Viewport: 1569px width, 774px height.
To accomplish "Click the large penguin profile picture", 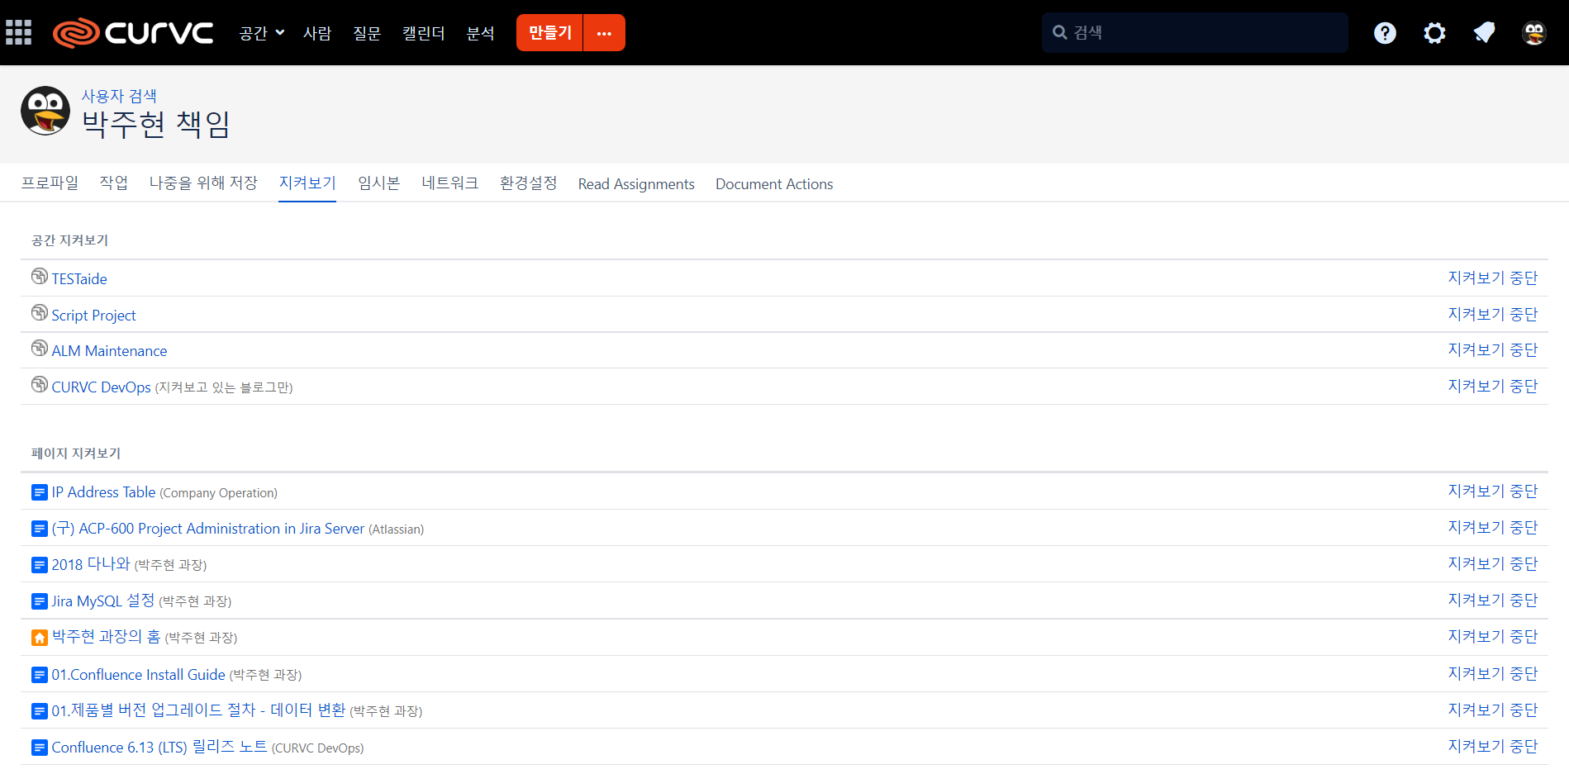I will 45,111.
